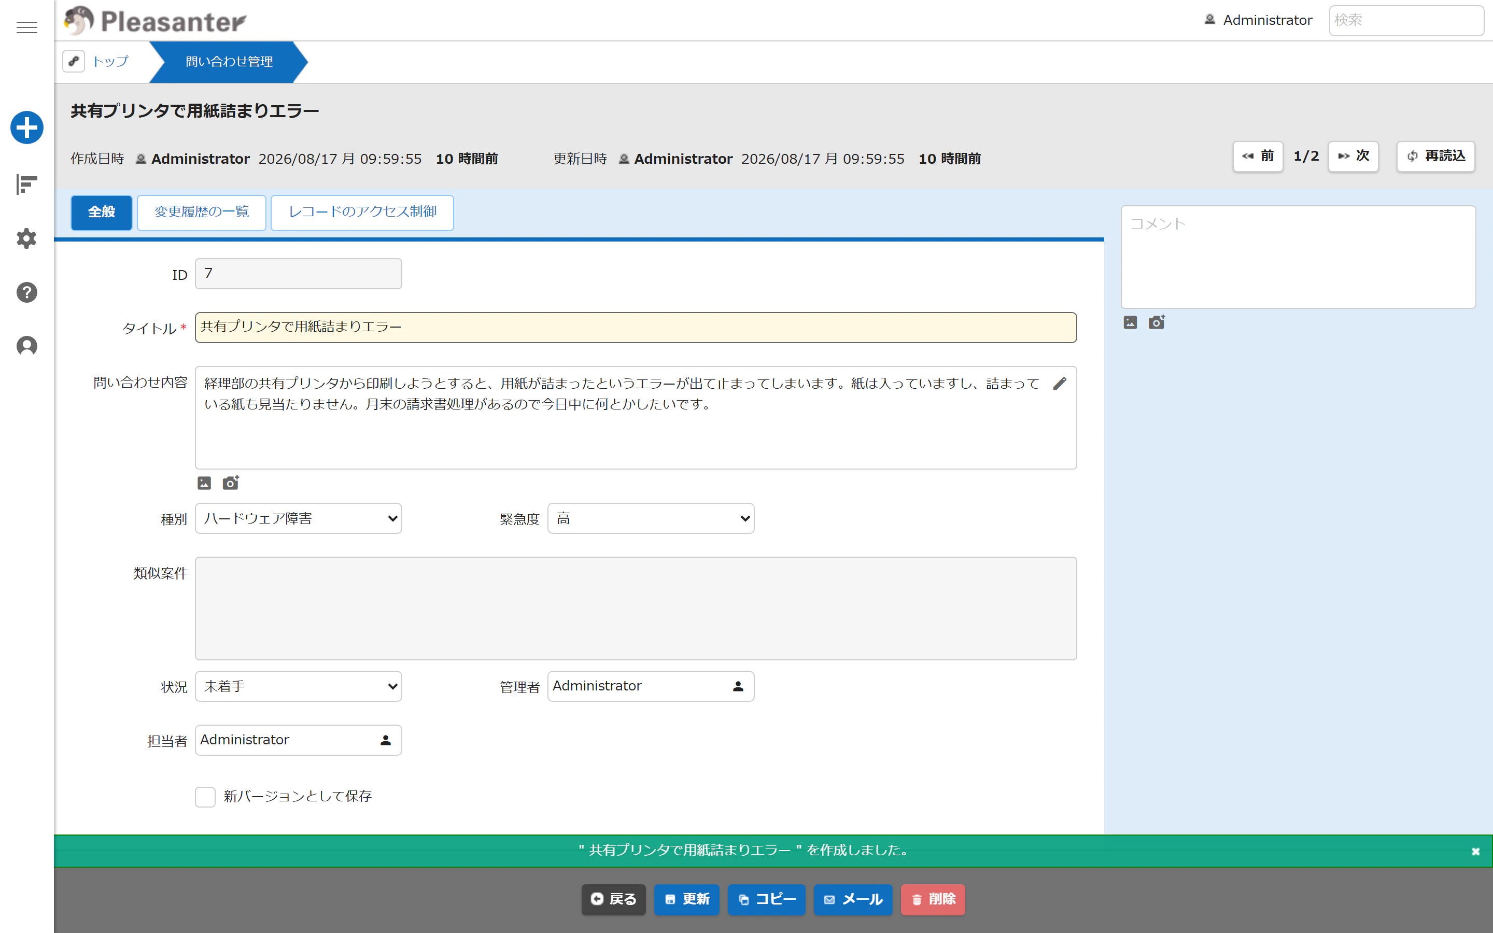The width and height of the screenshot is (1493, 933).
Task: Click the 更新日時 10 時間前 text
Action: pos(950,159)
